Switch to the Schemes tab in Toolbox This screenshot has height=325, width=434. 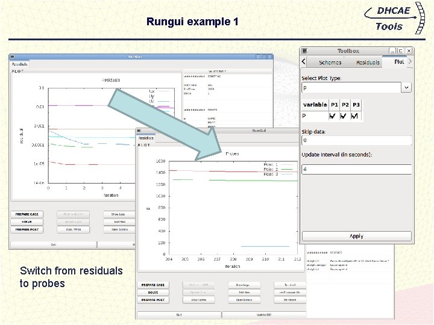click(x=330, y=63)
